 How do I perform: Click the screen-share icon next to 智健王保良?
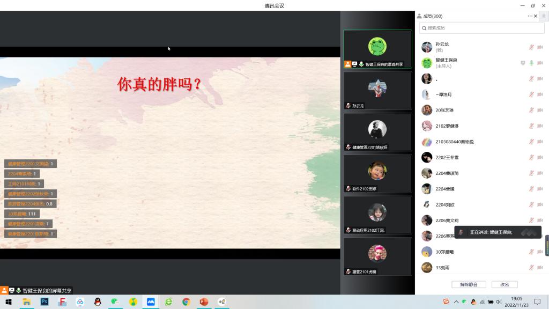click(523, 63)
